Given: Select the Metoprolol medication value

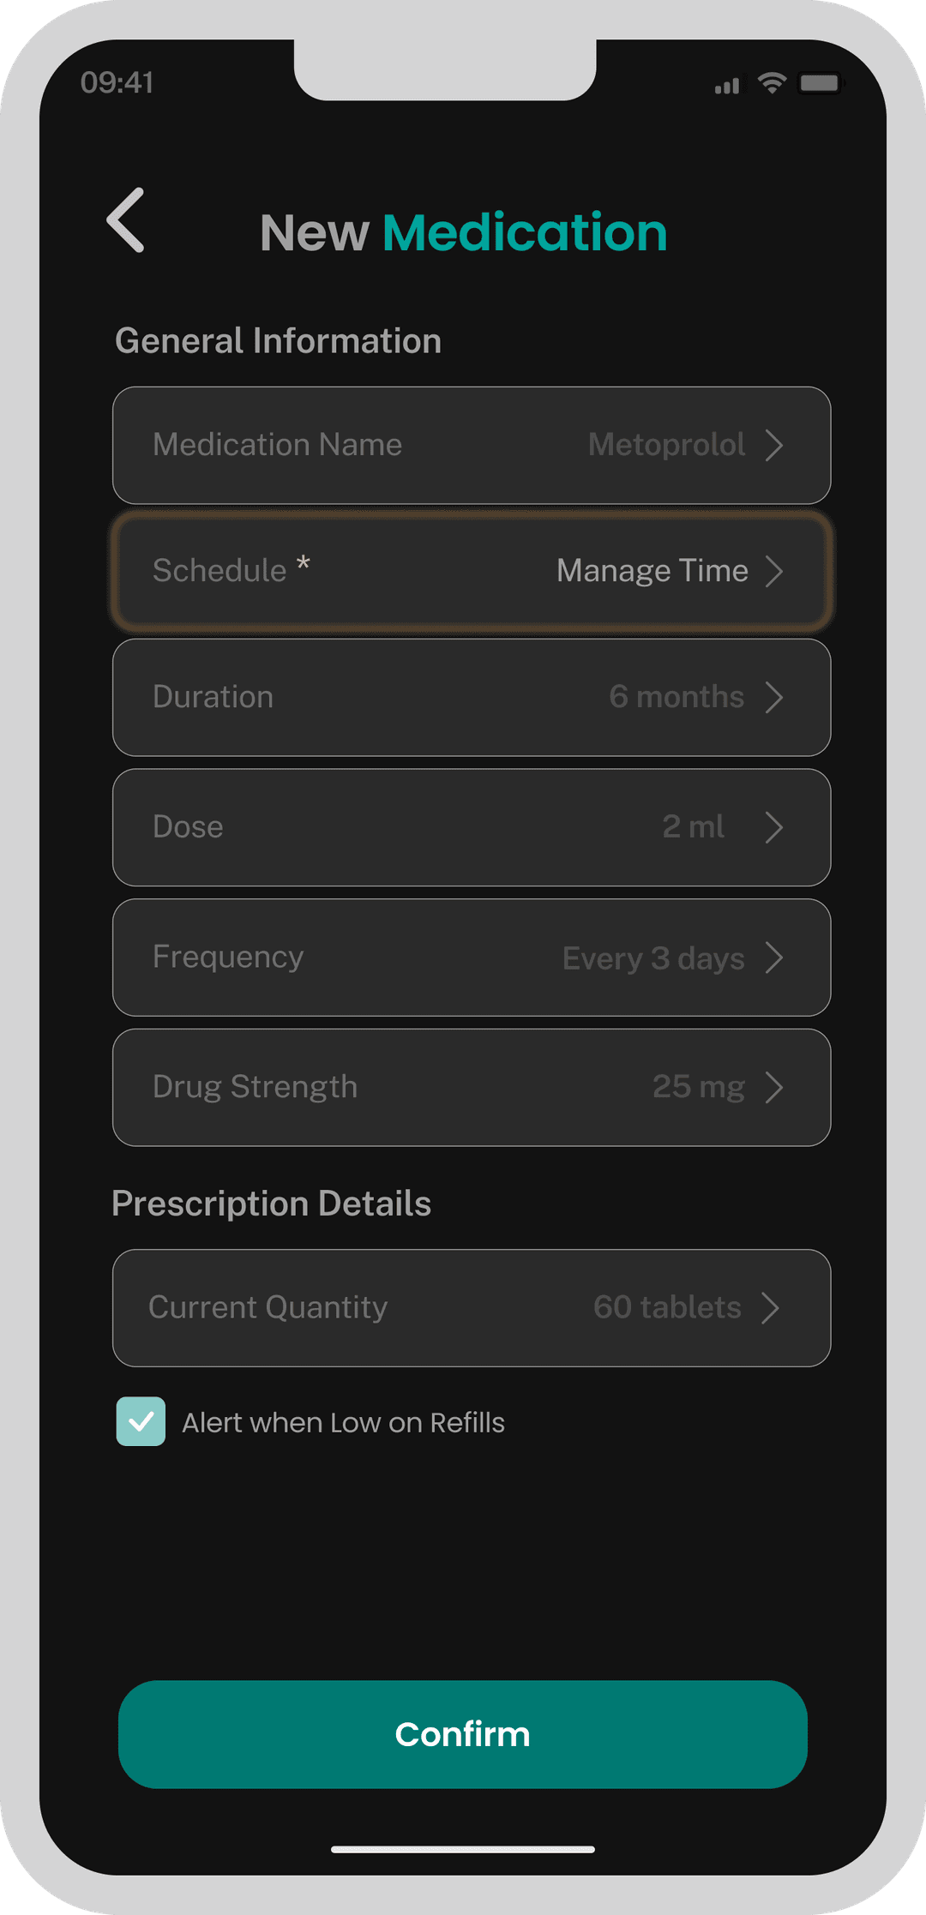Looking at the screenshot, I should tap(666, 445).
